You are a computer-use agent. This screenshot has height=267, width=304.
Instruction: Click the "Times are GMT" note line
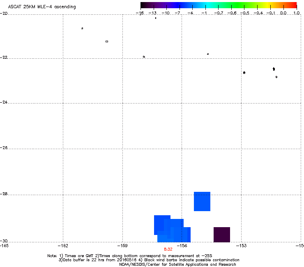pos(130,256)
